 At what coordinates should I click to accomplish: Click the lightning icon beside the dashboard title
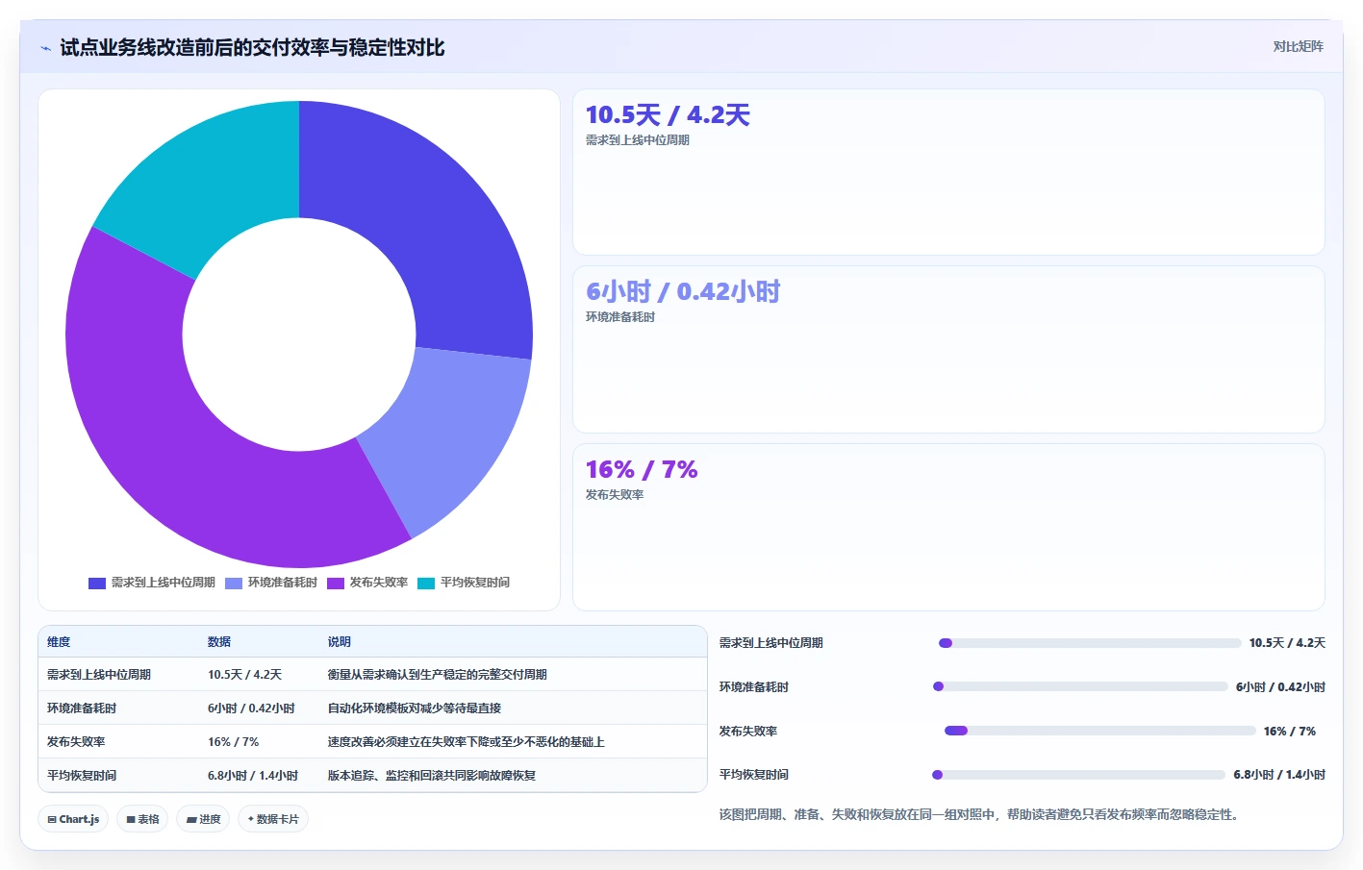[x=45, y=48]
